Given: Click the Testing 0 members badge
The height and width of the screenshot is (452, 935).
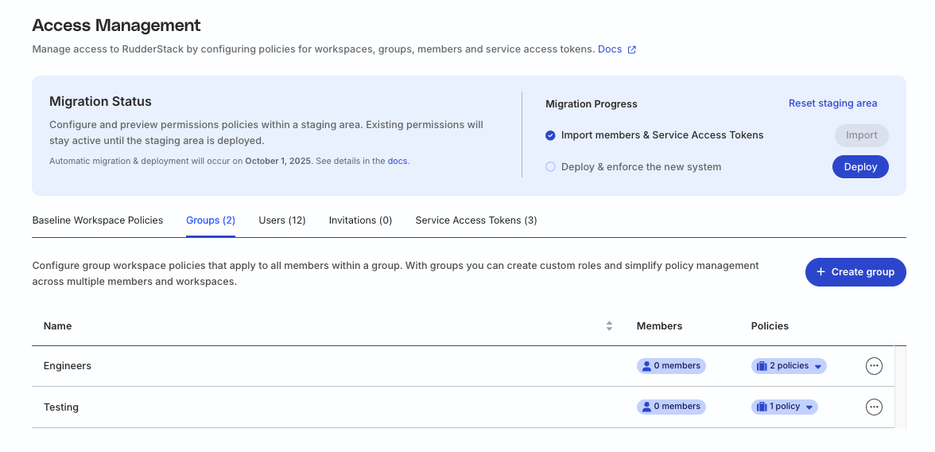Looking at the screenshot, I should point(671,407).
